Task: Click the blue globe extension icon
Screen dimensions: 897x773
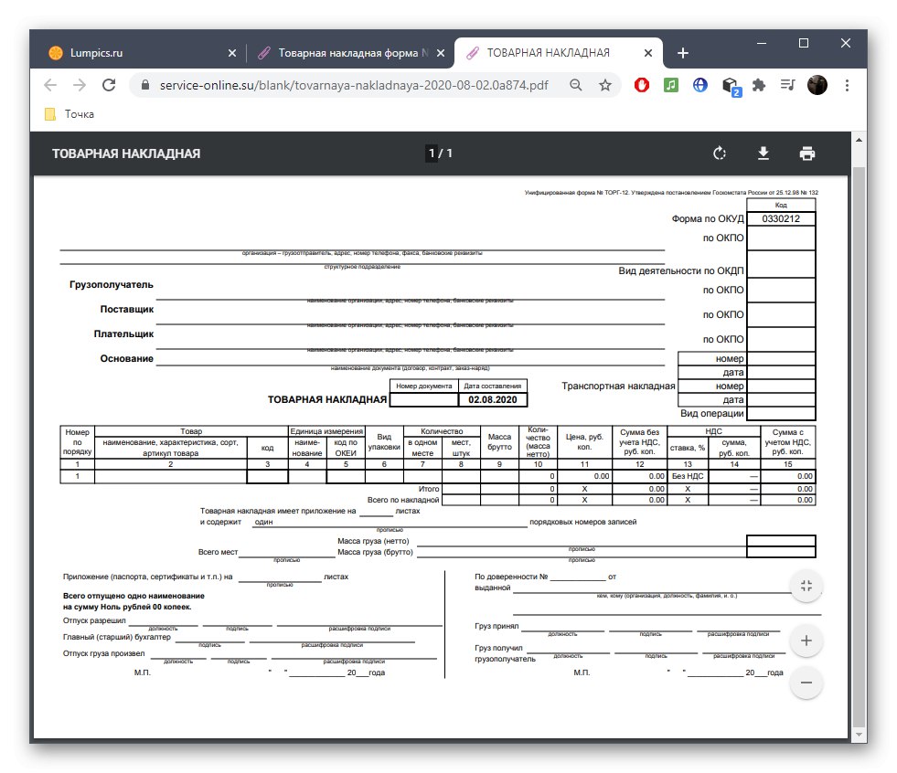Action: pos(699,84)
